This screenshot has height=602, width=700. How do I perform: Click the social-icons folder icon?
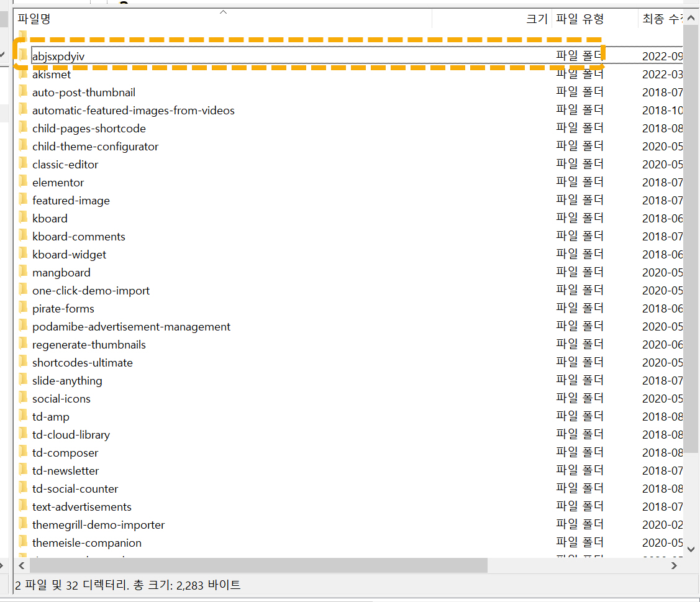(23, 398)
